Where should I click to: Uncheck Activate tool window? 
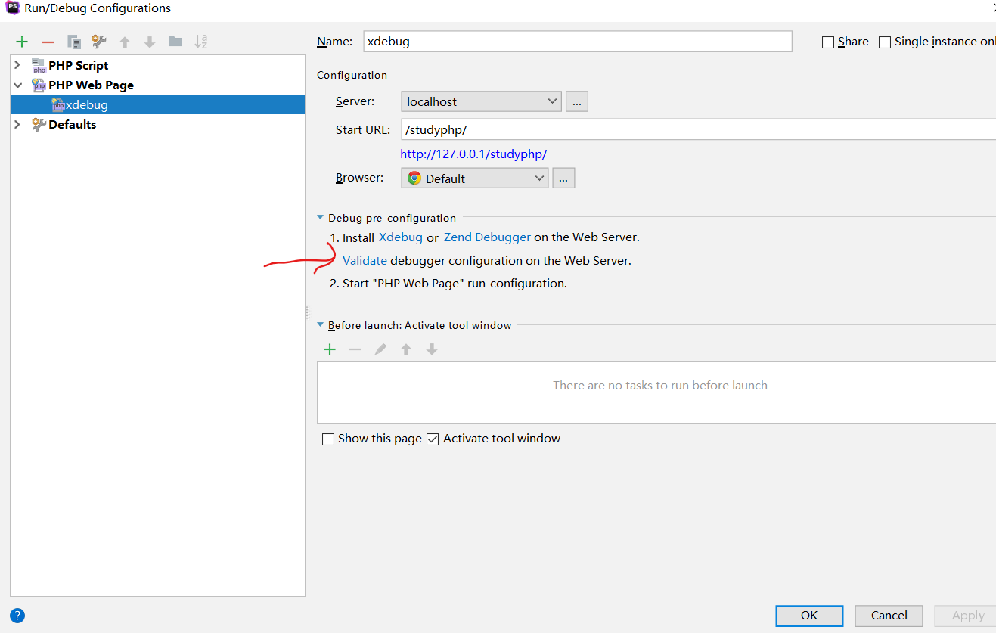pos(433,439)
